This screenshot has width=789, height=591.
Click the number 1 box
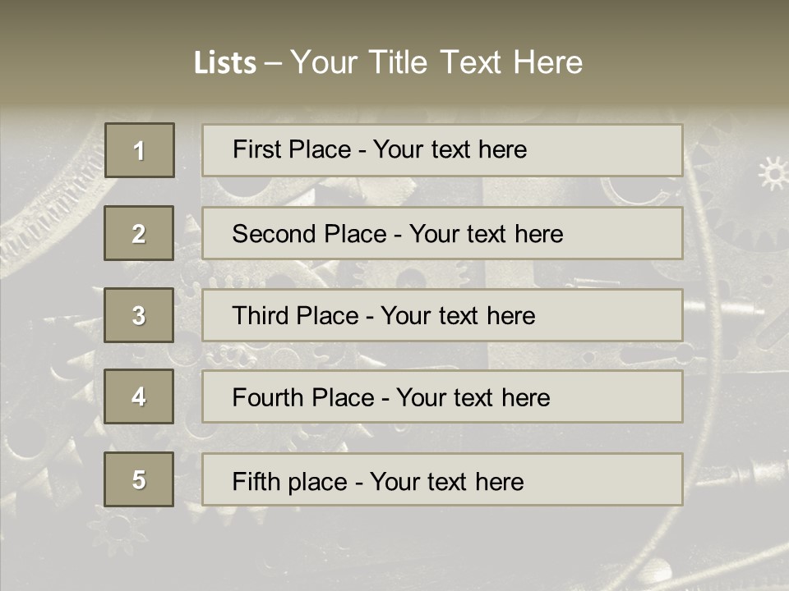[140, 150]
